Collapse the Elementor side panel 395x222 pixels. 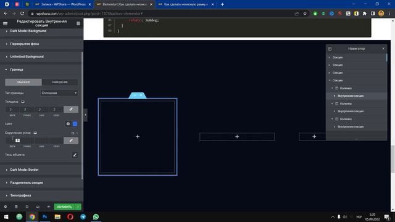85,115
